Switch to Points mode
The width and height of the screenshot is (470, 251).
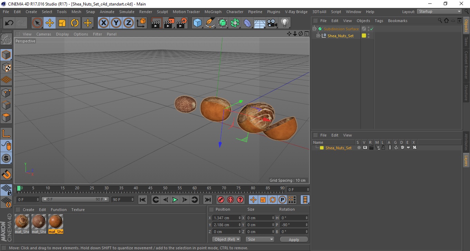(x=7, y=92)
